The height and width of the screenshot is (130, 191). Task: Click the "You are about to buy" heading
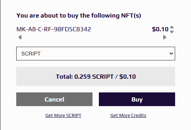tap(79, 16)
